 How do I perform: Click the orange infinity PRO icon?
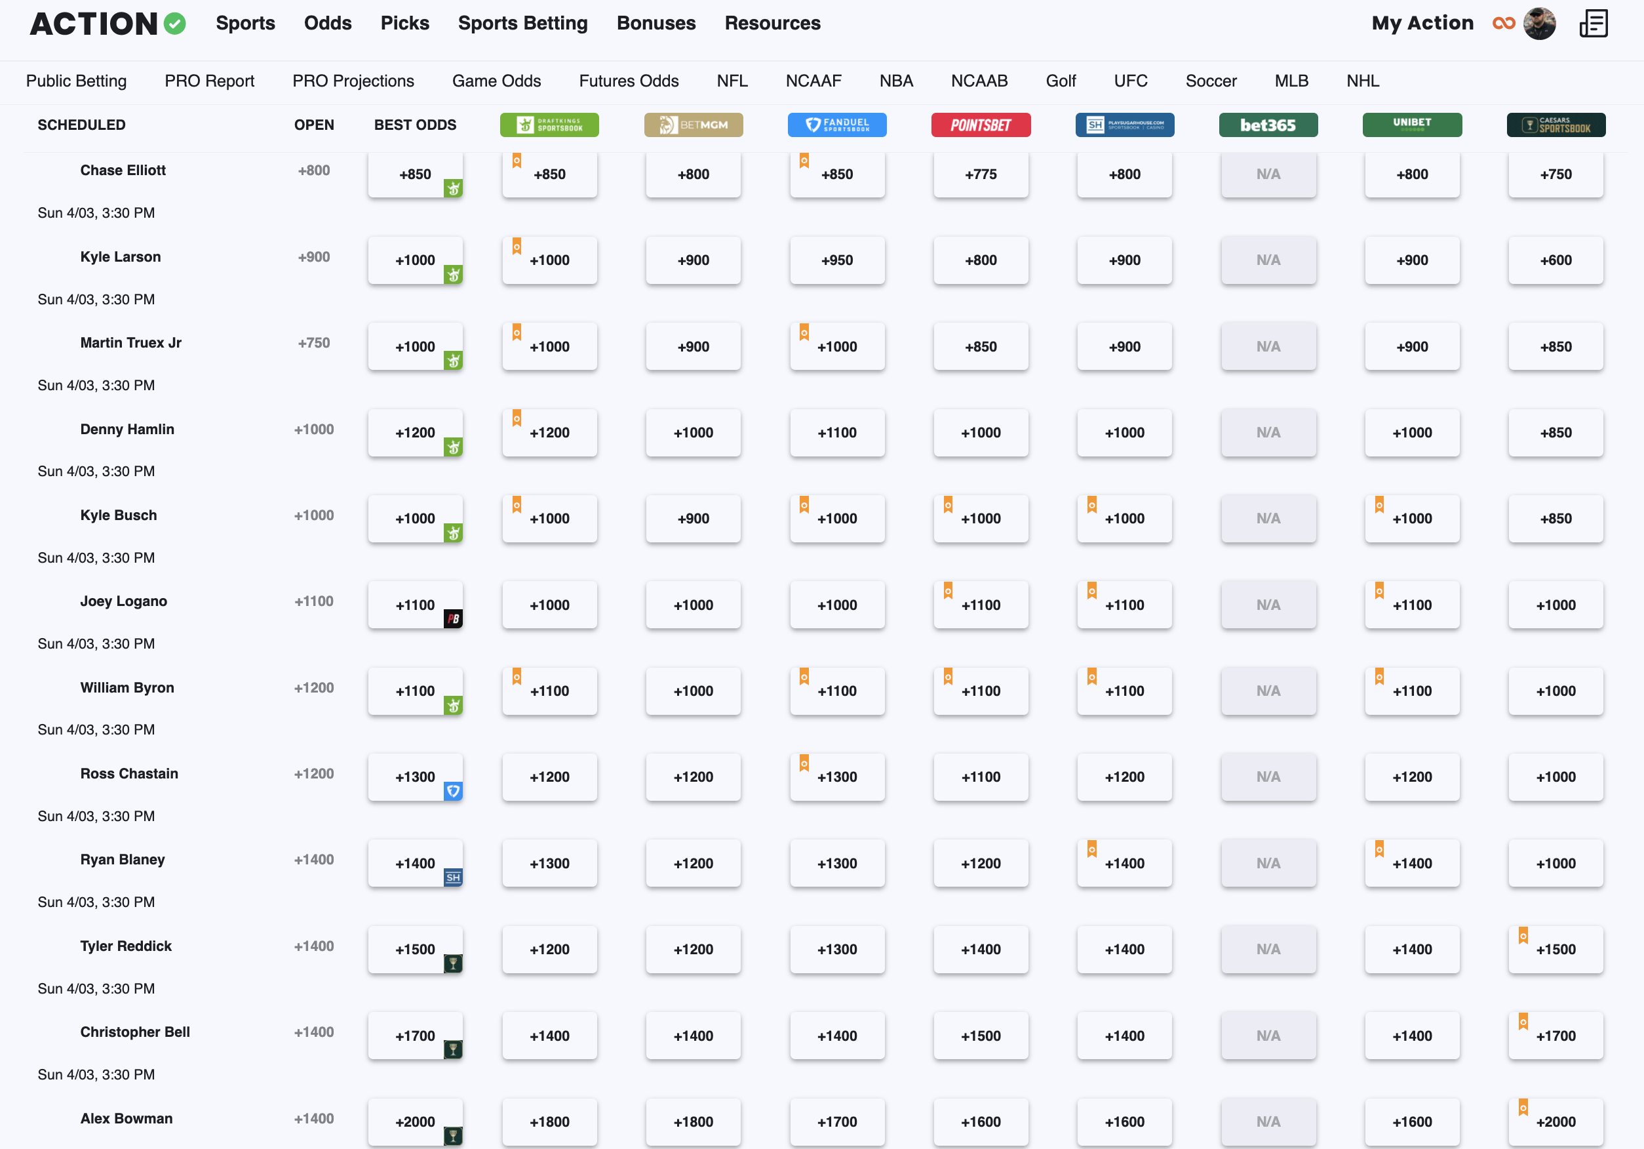pyautogui.click(x=1504, y=24)
